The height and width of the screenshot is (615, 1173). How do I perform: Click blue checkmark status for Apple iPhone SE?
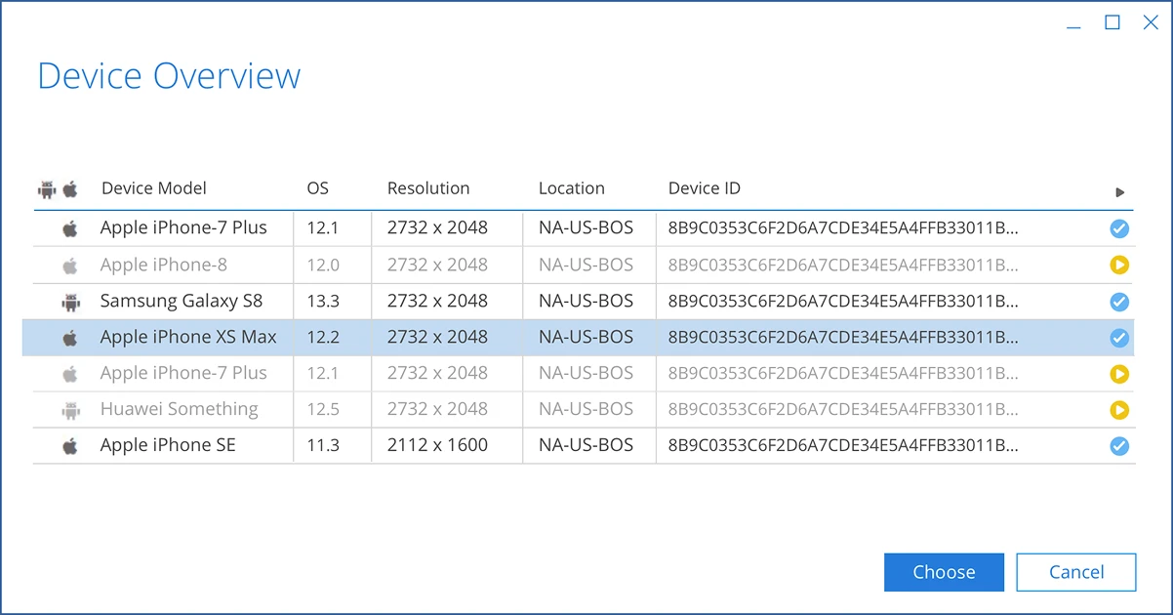tap(1119, 446)
